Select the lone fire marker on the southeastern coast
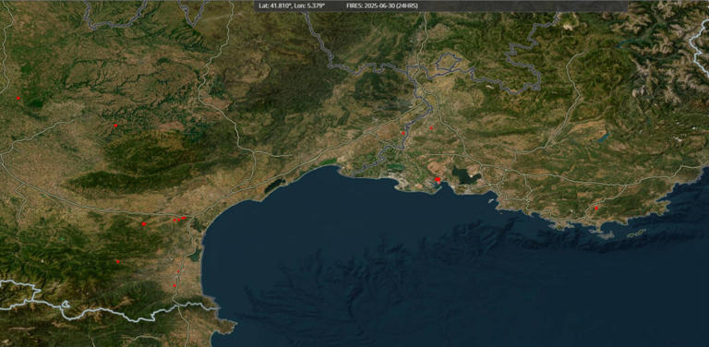 point(596,209)
